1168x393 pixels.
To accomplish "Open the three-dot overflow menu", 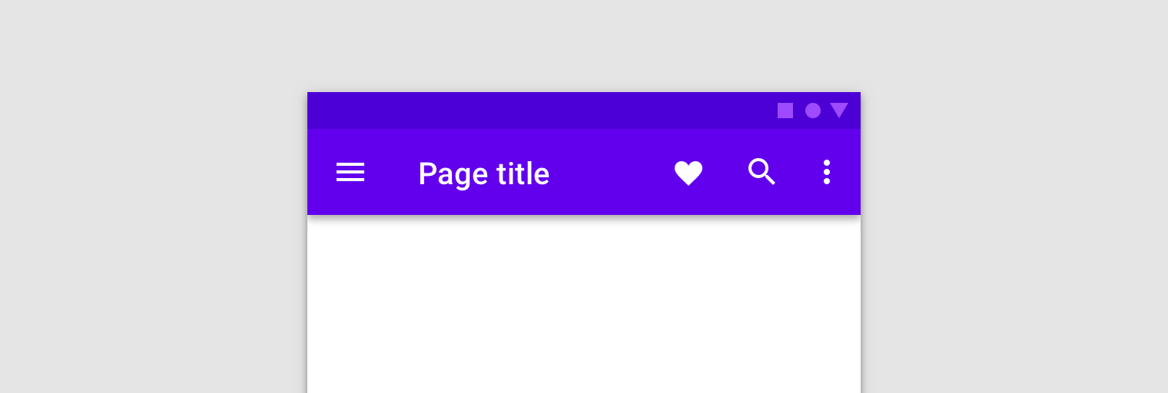I will click(827, 172).
